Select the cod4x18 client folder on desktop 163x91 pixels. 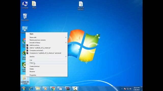click(25, 80)
